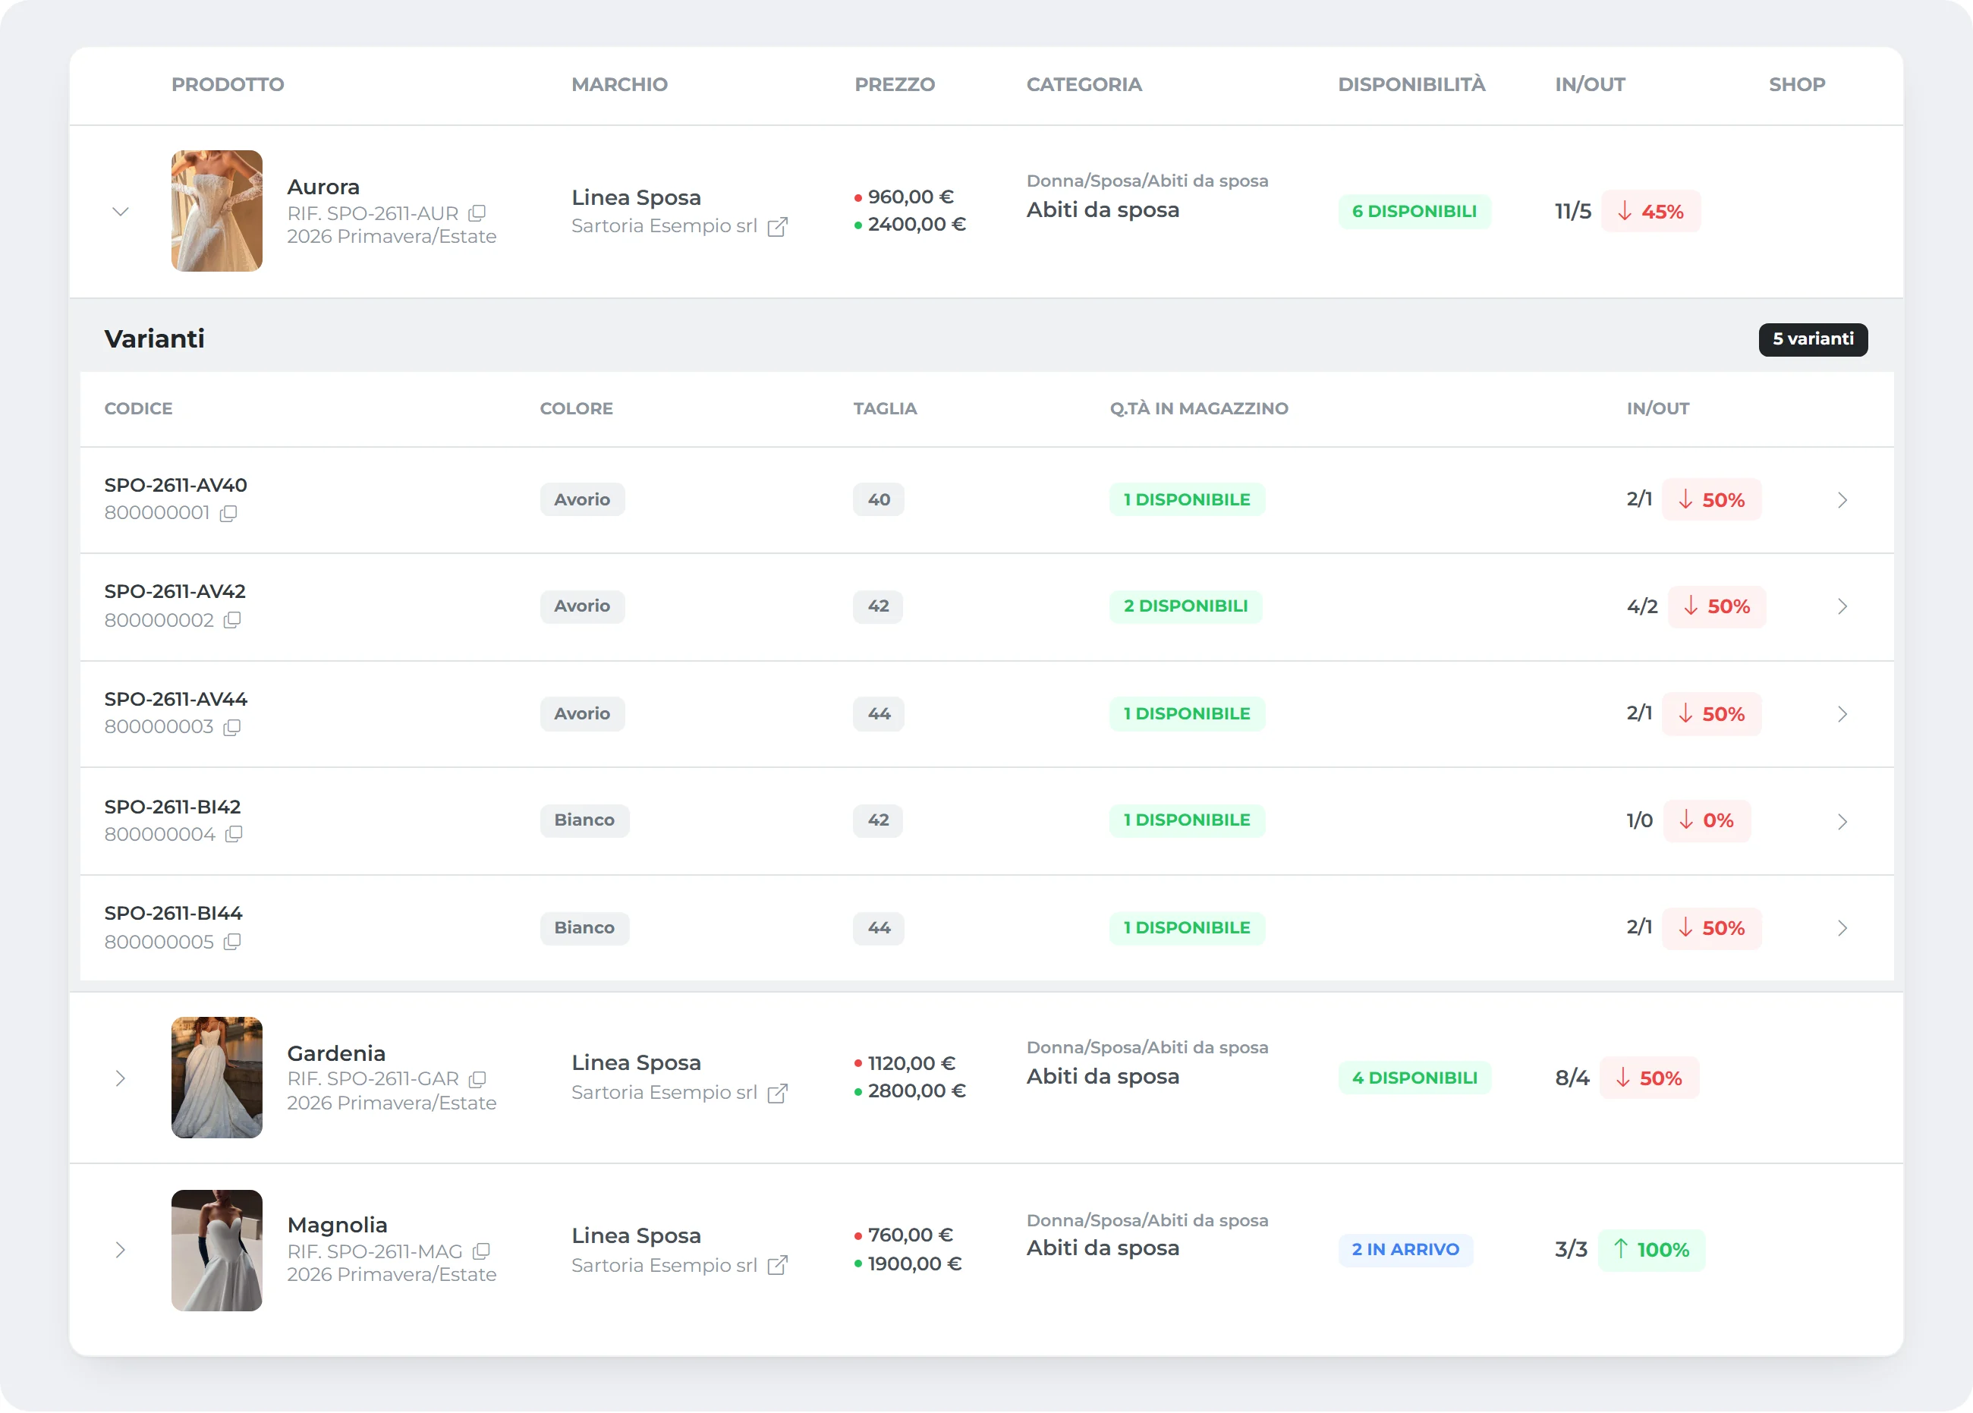Sort by PREZZO column header

click(x=894, y=84)
